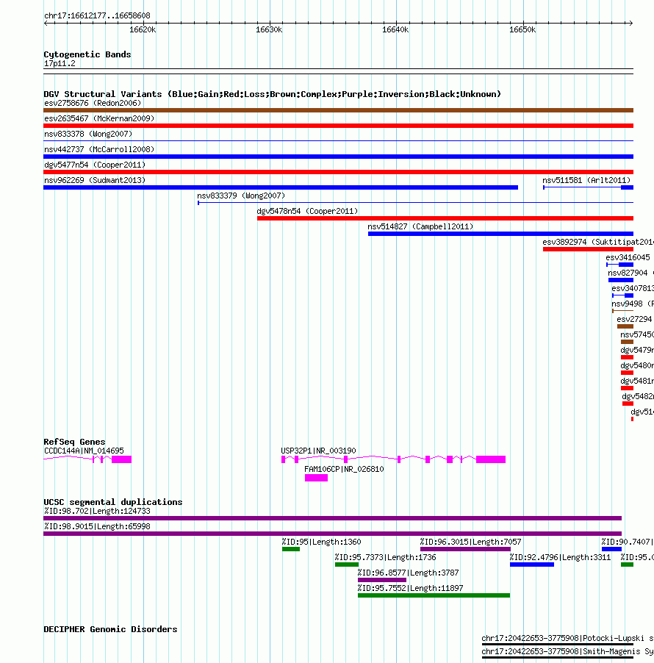Click the 16630k ruler marker
The image size is (654, 663).
click(x=269, y=30)
